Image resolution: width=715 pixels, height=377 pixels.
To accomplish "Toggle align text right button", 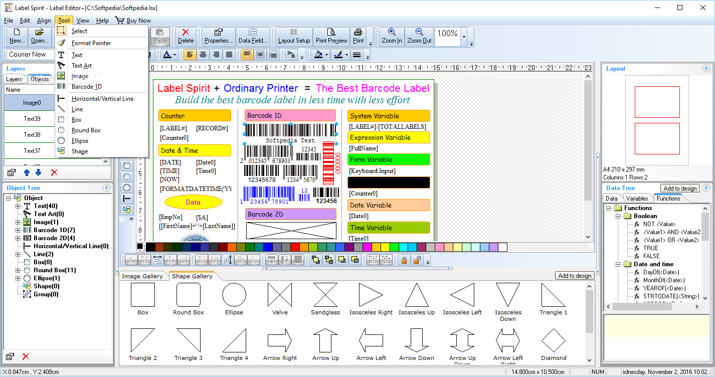I will 216,55.
